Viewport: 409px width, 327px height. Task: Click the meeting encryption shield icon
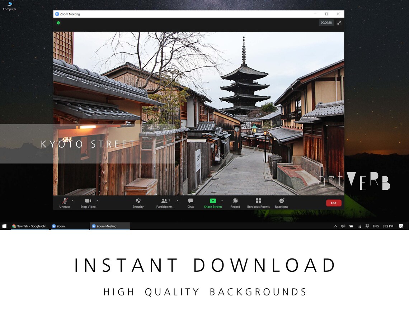58,23
